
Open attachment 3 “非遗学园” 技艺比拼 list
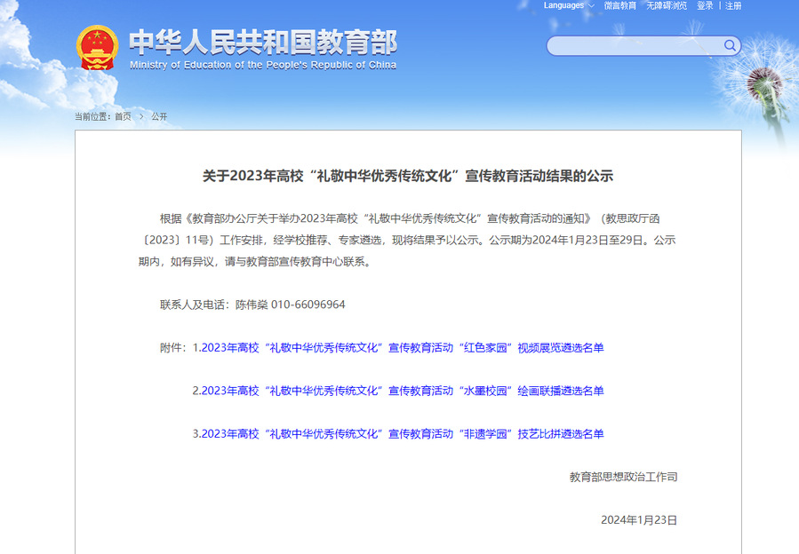coord(398,434)
